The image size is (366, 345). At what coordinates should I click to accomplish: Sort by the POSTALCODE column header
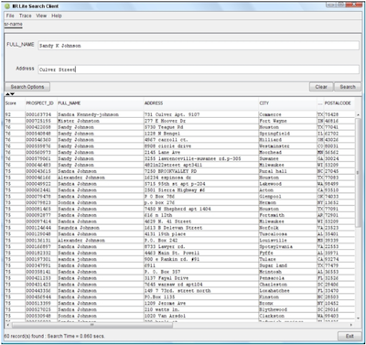pyautogui.click(x=339, y=103)
